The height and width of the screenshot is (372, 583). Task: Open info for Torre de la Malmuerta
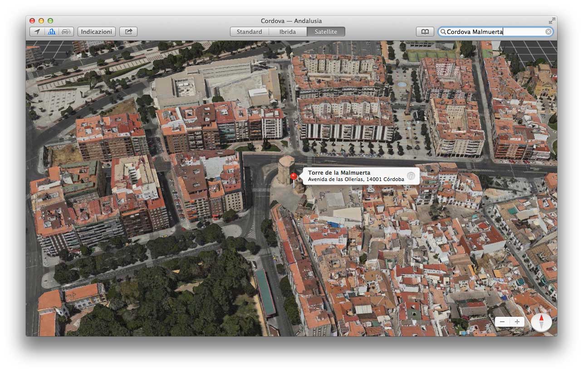411,176
